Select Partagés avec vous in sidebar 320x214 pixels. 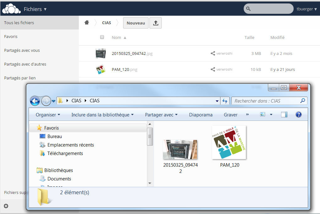pos(22,51)
